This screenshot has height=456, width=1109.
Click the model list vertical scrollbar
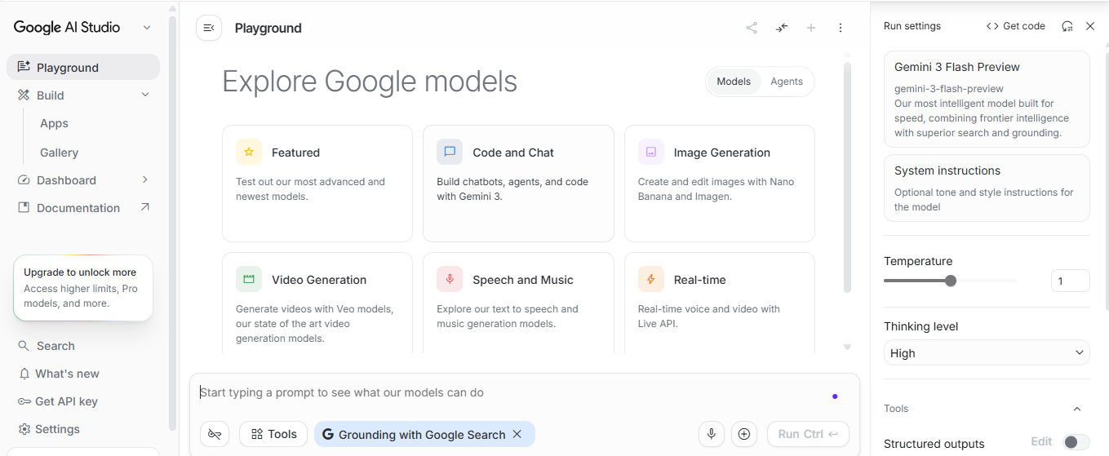click(x=847, y=175)
